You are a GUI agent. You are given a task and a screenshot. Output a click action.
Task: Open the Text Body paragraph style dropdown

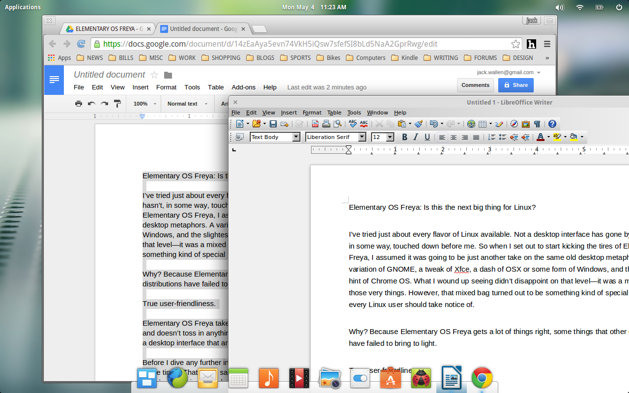[296, 137]
